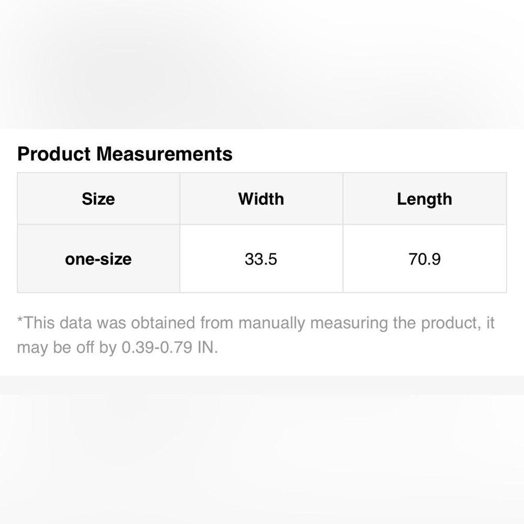This screenshot has width=524, height=524.
Task: Click the blank area below the measurements card
Action: [262, 456]
